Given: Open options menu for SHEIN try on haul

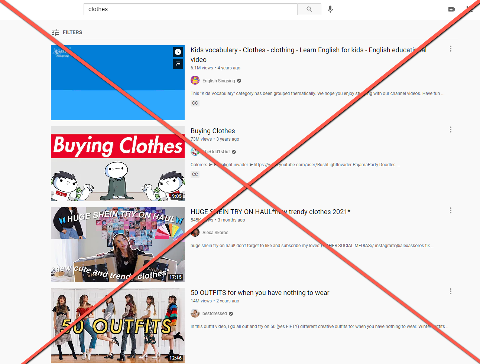Looking at the screenshot, I should click(451, 210).
